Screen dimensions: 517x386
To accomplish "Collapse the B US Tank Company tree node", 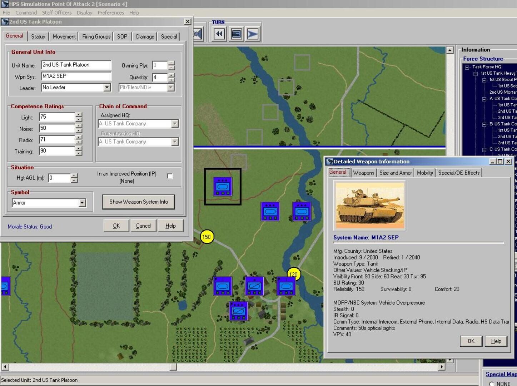I will (x=484, y=124).
